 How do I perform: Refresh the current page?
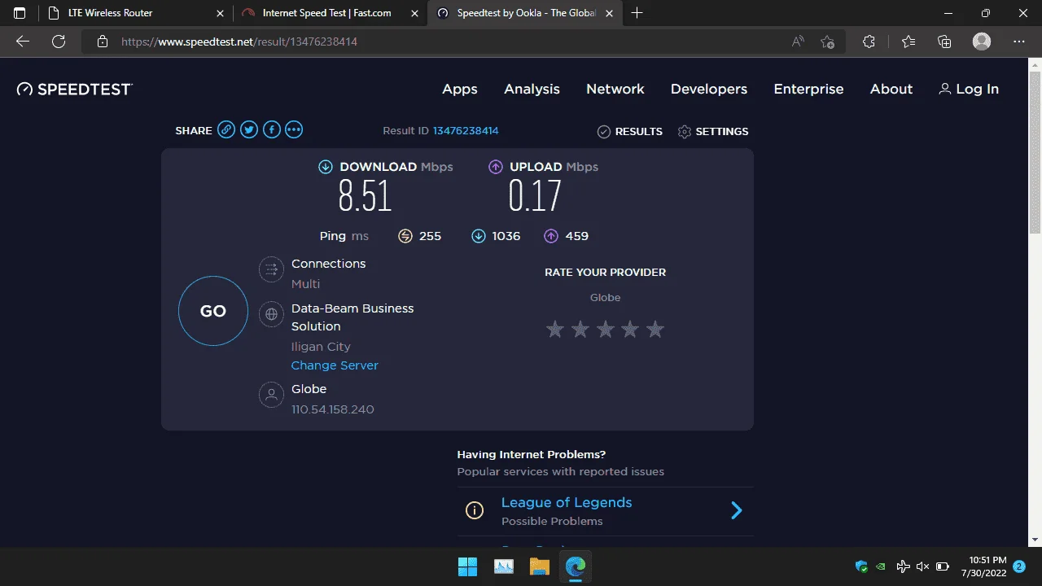tap(59, 42)
